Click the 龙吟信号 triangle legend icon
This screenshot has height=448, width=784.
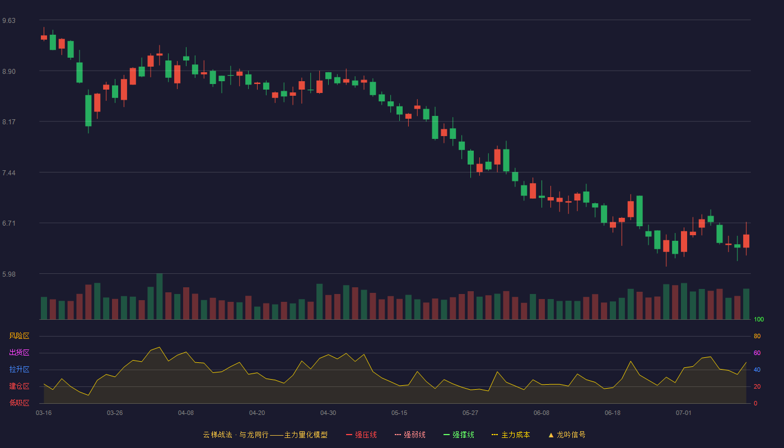(551, 435)
